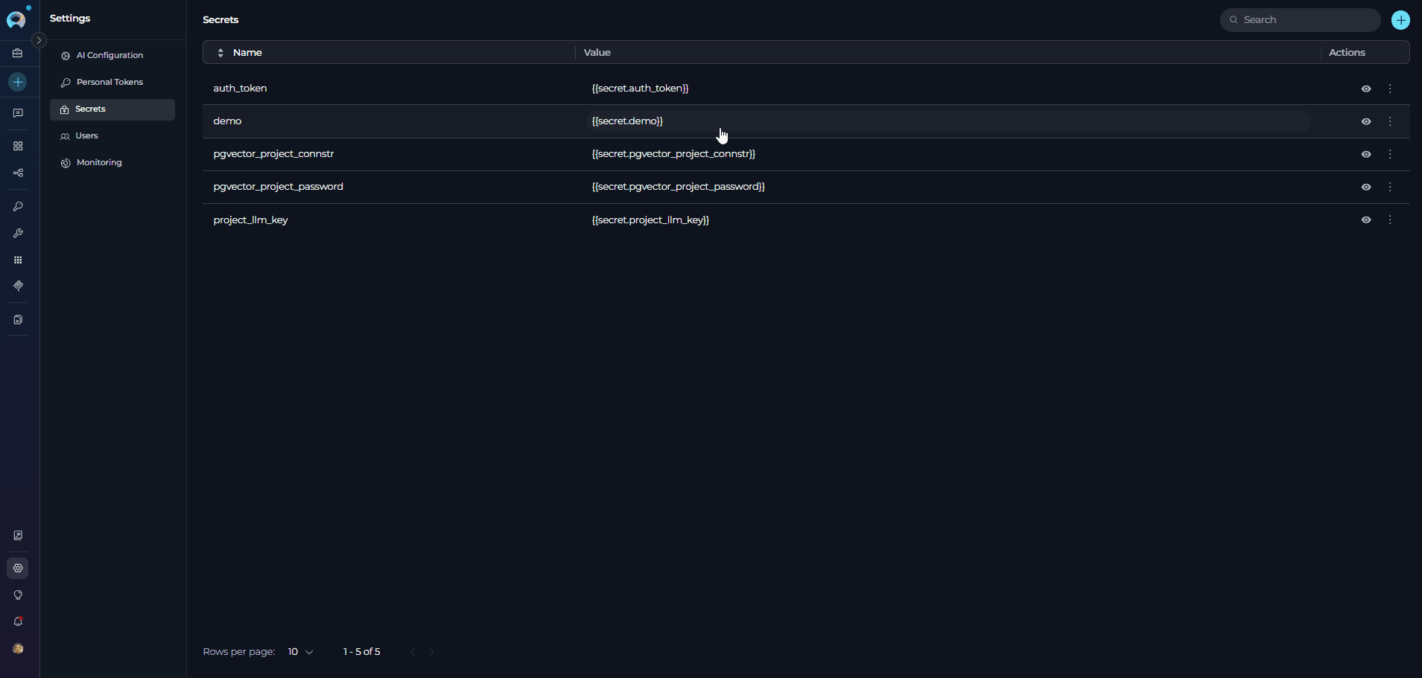This screenshot has height=678, width=1422.
Task: Click the blue create plus sidebar button
Action: tap(18, 82)
